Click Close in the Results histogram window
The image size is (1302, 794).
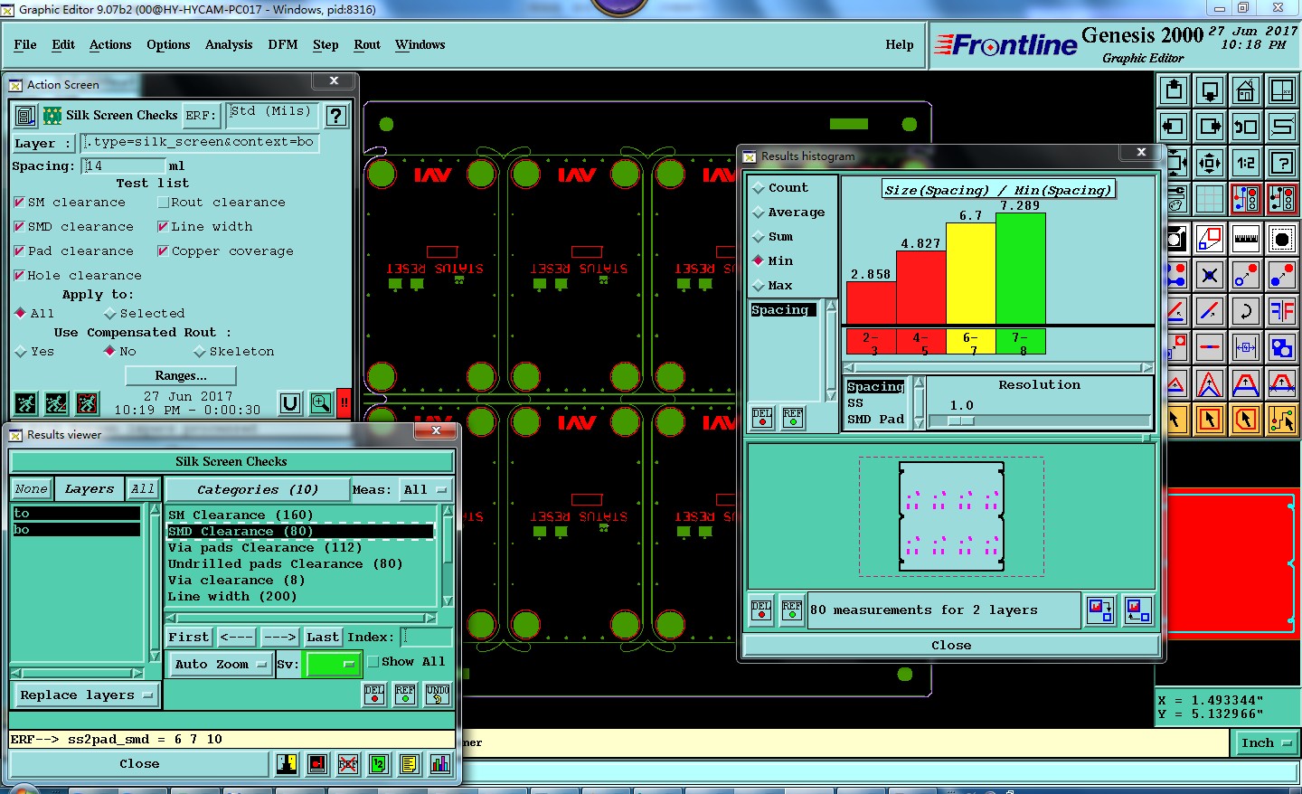[951, 646]
